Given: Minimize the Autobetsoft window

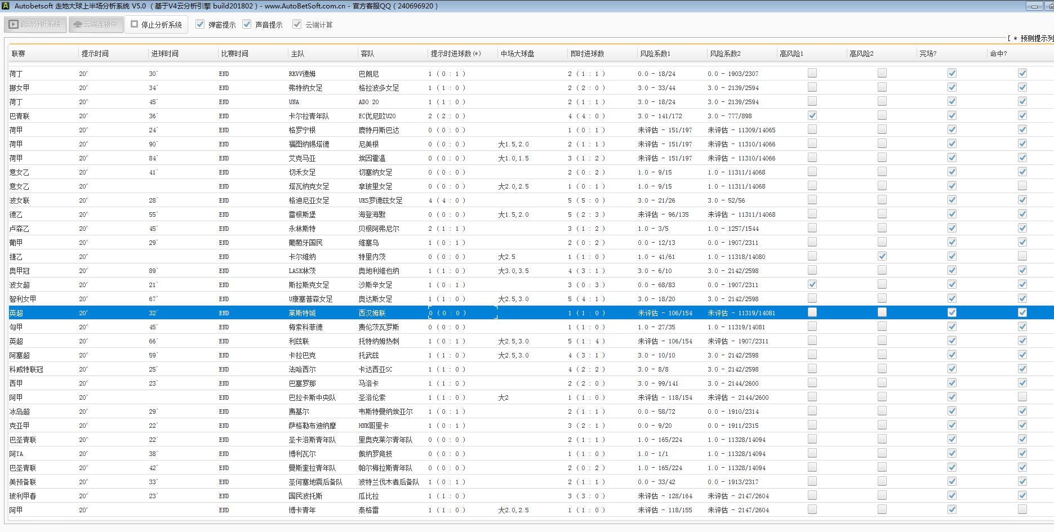Looking at the screenshot, I should (1034, 6).
